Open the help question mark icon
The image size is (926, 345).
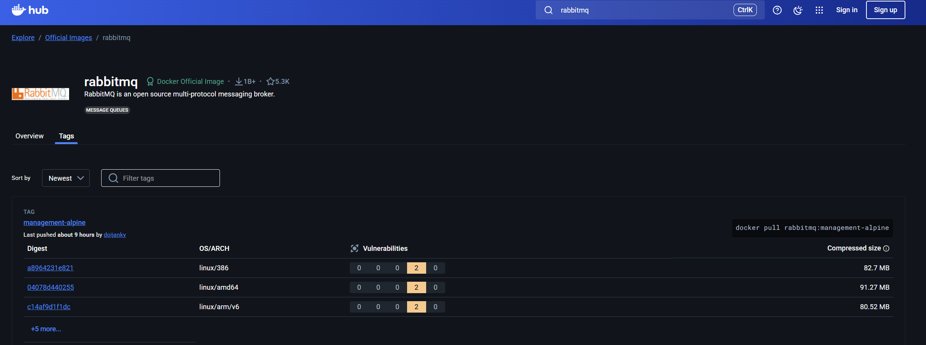pos(777,10)
